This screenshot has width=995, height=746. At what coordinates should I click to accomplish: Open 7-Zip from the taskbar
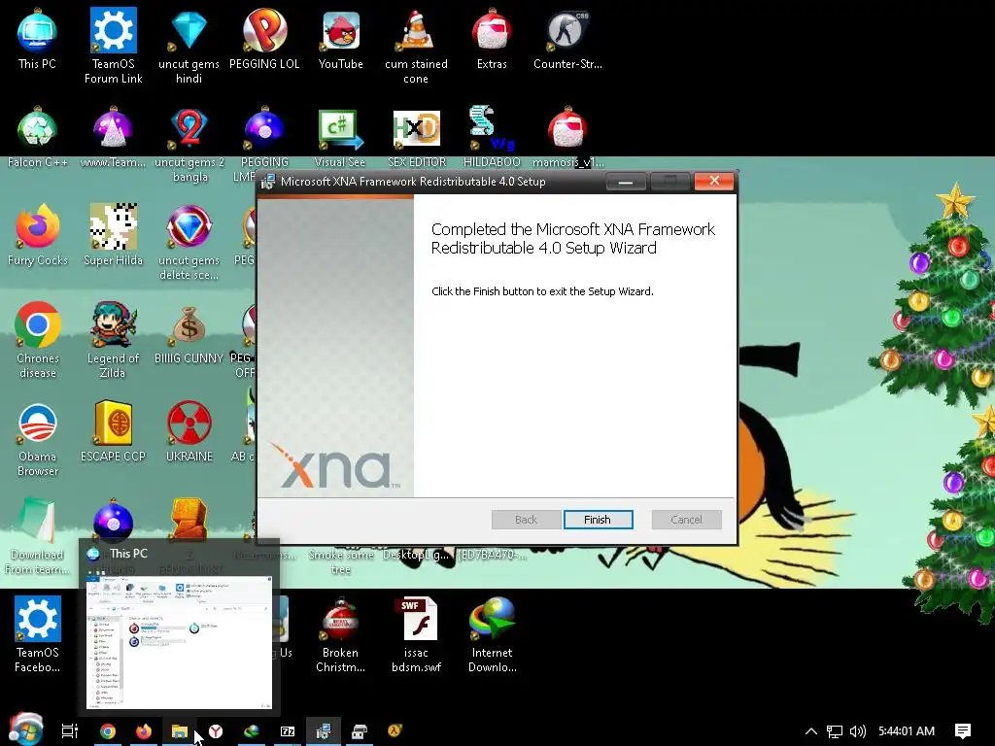[x=288, y=731]
